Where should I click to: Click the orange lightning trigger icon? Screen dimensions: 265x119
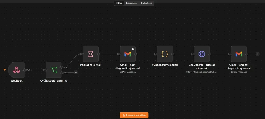coord(5,70)
